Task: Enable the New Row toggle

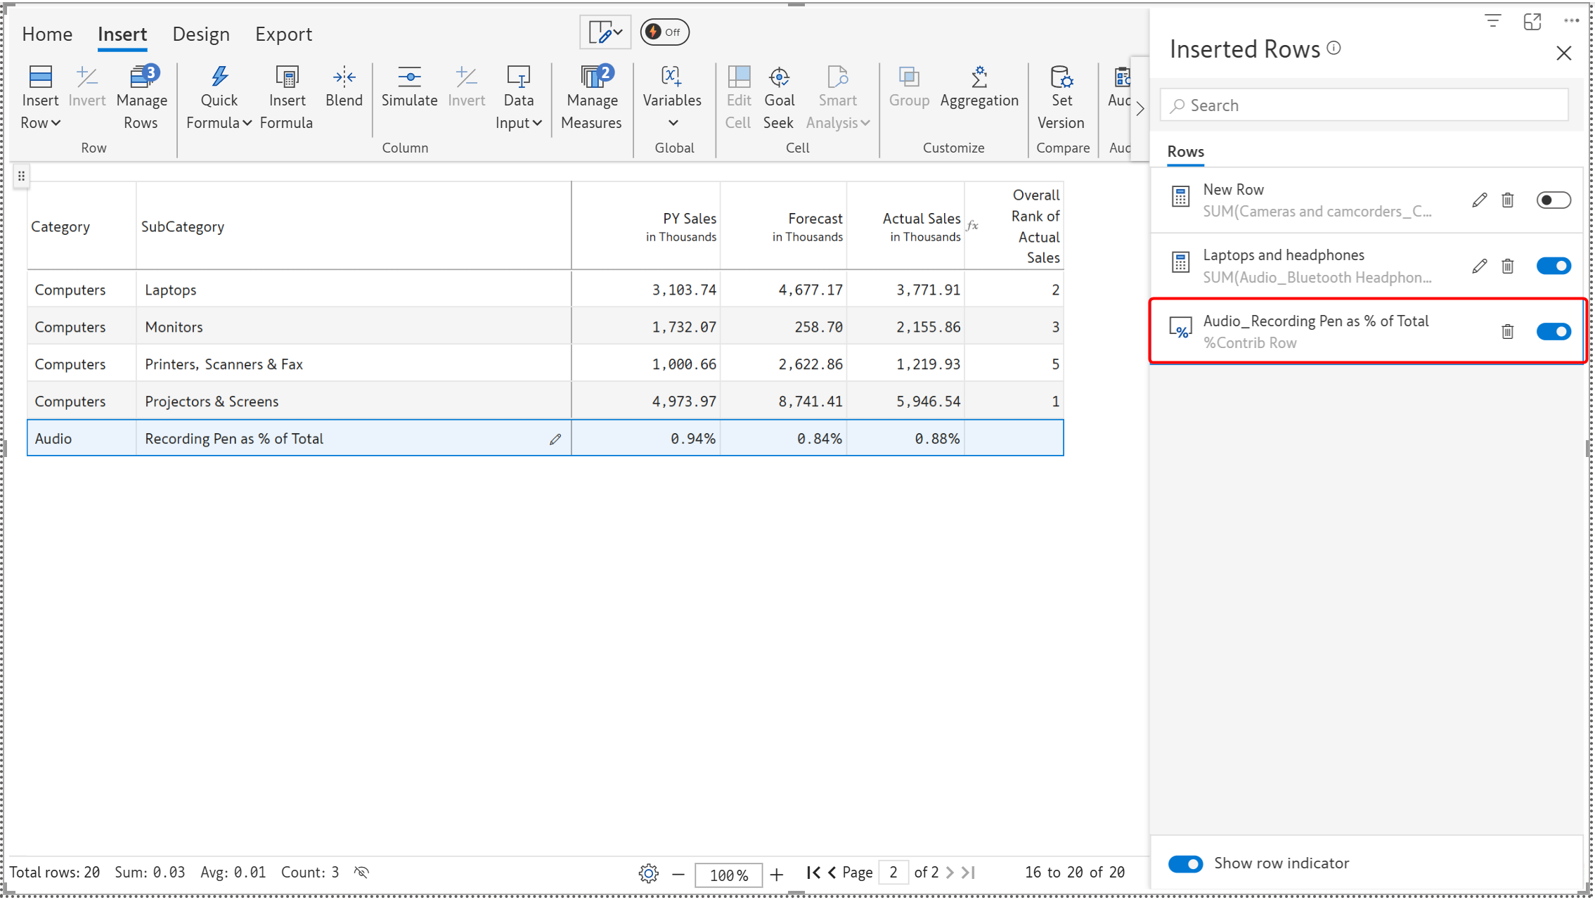Action: (1553, 200)
